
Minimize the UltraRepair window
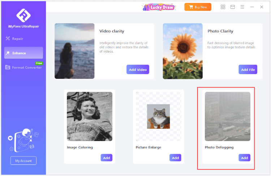tap(252, 7)
